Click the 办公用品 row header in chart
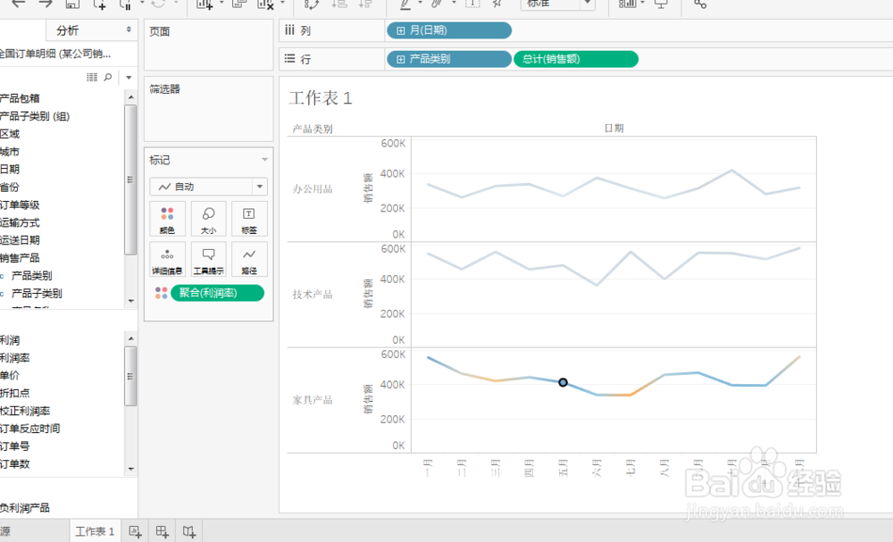This screenshot has height=542, width=893. click(x=312, y=189)
